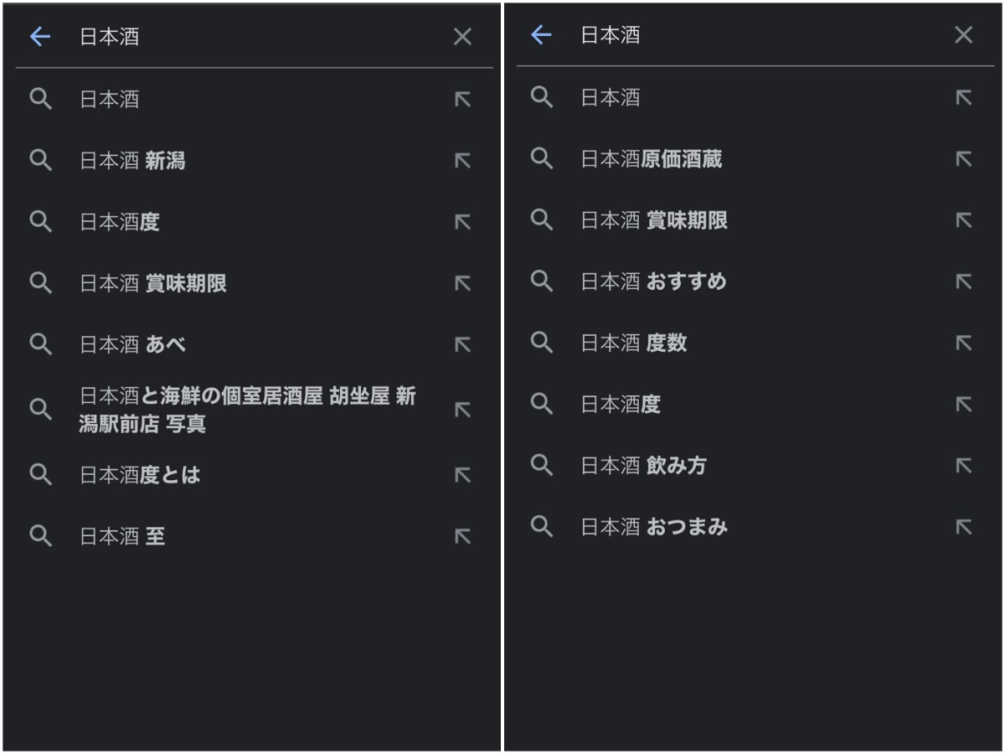Choose the 日本酒度とは suggestion
Image resolution: width=1005 pixels, height=754 pixels.
click(140, 475)
